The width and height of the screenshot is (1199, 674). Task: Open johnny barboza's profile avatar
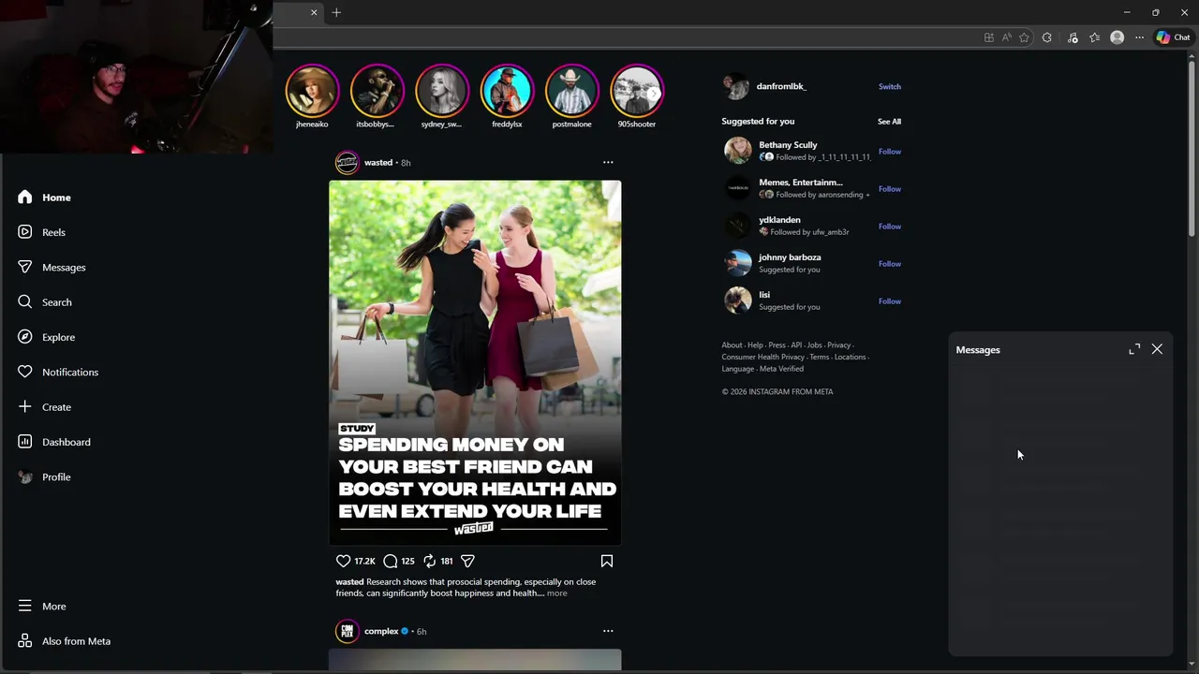click(x=738, y=263)
